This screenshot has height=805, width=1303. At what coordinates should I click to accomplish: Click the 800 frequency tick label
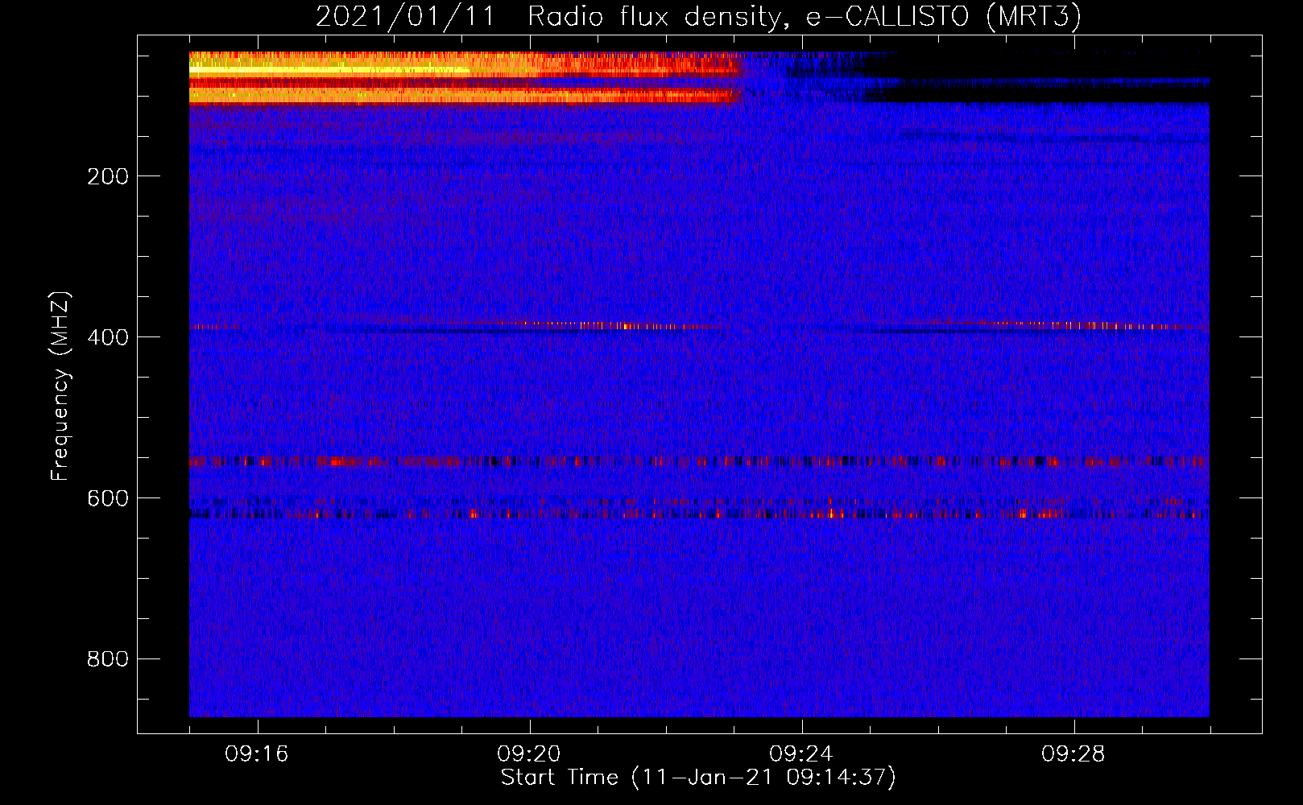click(x=108, y=659)
